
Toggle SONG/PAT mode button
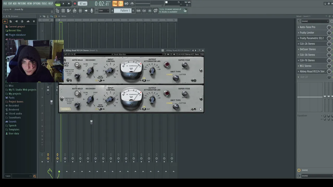[58, 4]
